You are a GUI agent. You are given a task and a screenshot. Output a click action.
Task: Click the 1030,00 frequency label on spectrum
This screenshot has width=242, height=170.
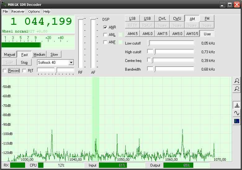point(27,159)
